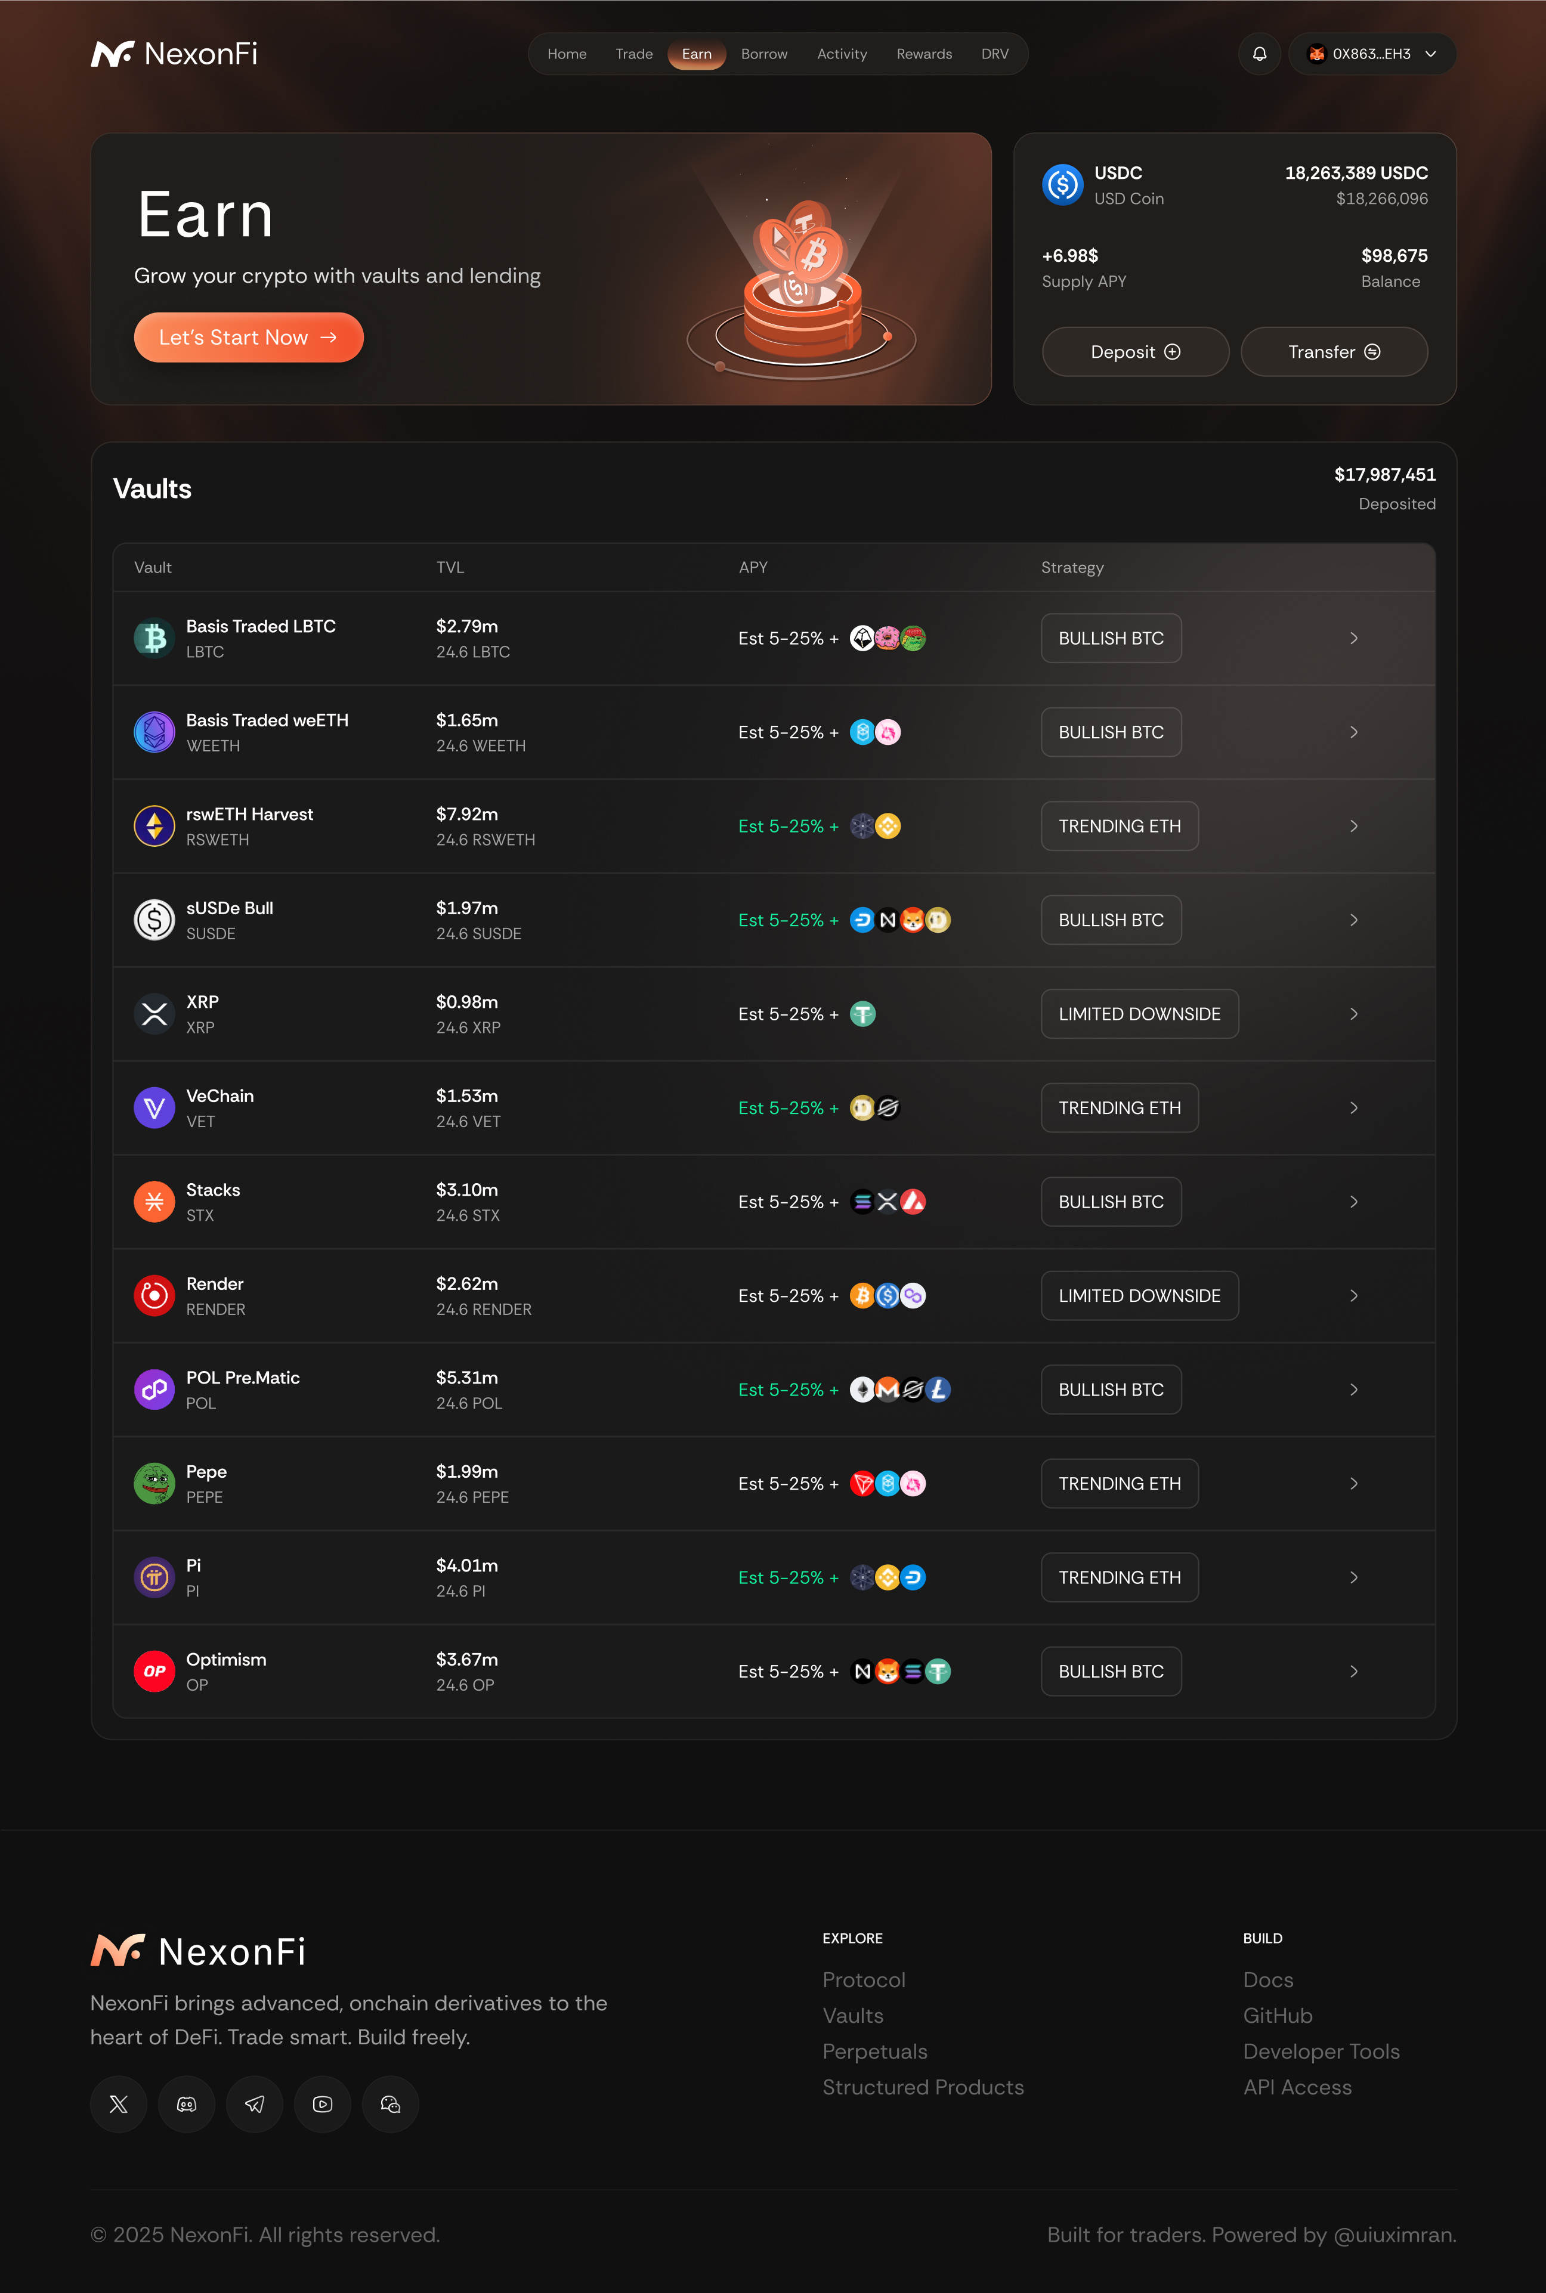The image size is (1546, 2293).
Task: Open the Telegram channel icon
Action: point(254,2105)
